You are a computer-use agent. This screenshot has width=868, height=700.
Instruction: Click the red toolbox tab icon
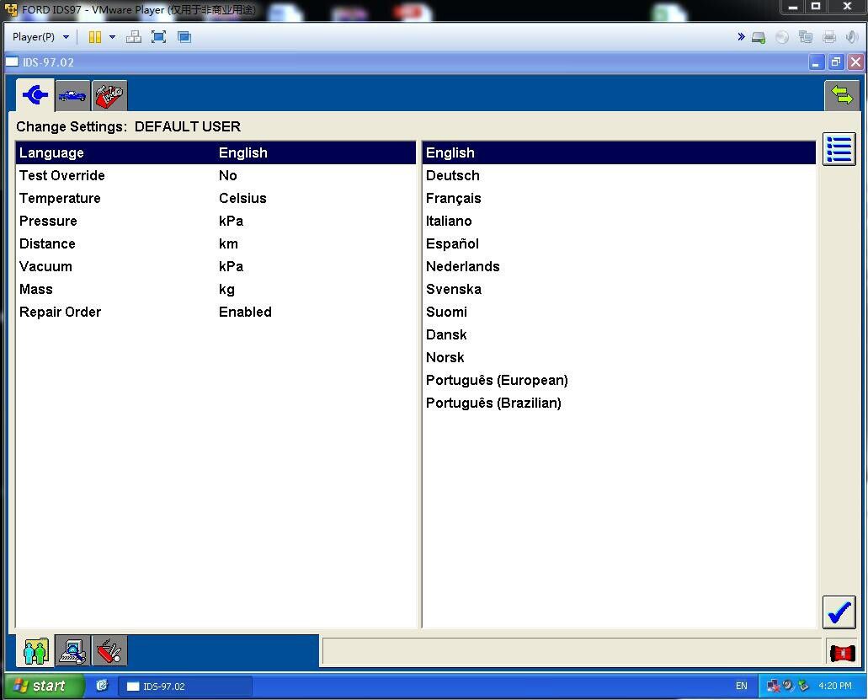click(109, 95)
